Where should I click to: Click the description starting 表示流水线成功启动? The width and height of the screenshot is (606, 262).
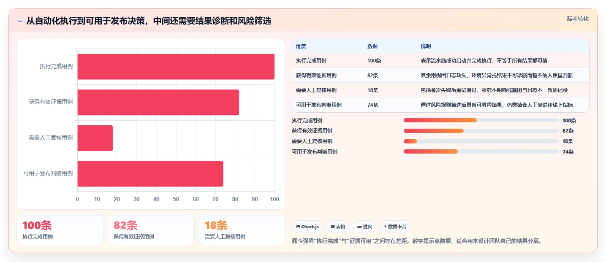pyautogui.click(x=484, y=60)
